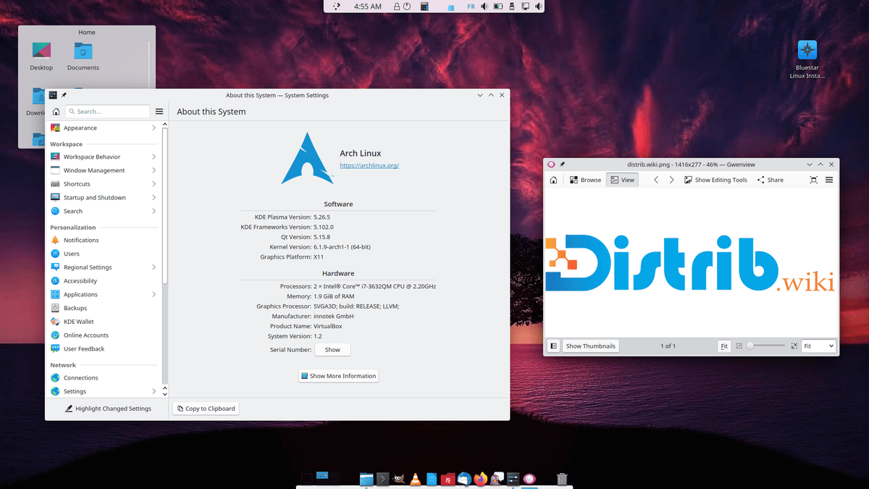Open System Settings hamburger menu
This screenshot has width=869, height=489.
coord(159,112)
